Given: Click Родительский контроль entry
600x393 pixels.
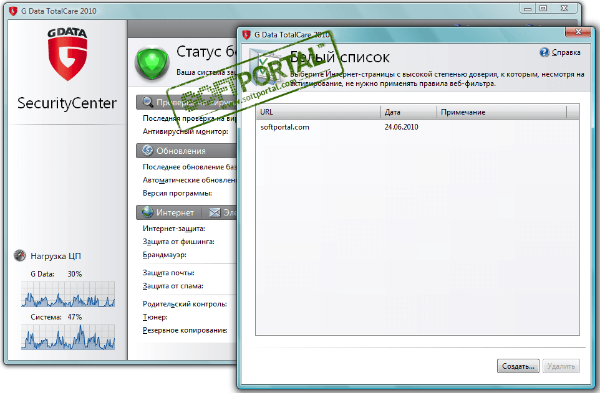Looking at the screenshot, I should point(185,304).
